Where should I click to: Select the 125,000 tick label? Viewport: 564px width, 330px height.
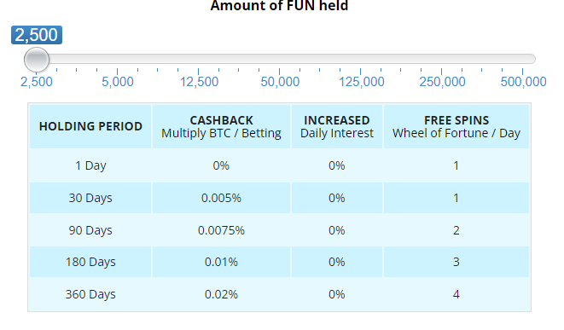362,82
